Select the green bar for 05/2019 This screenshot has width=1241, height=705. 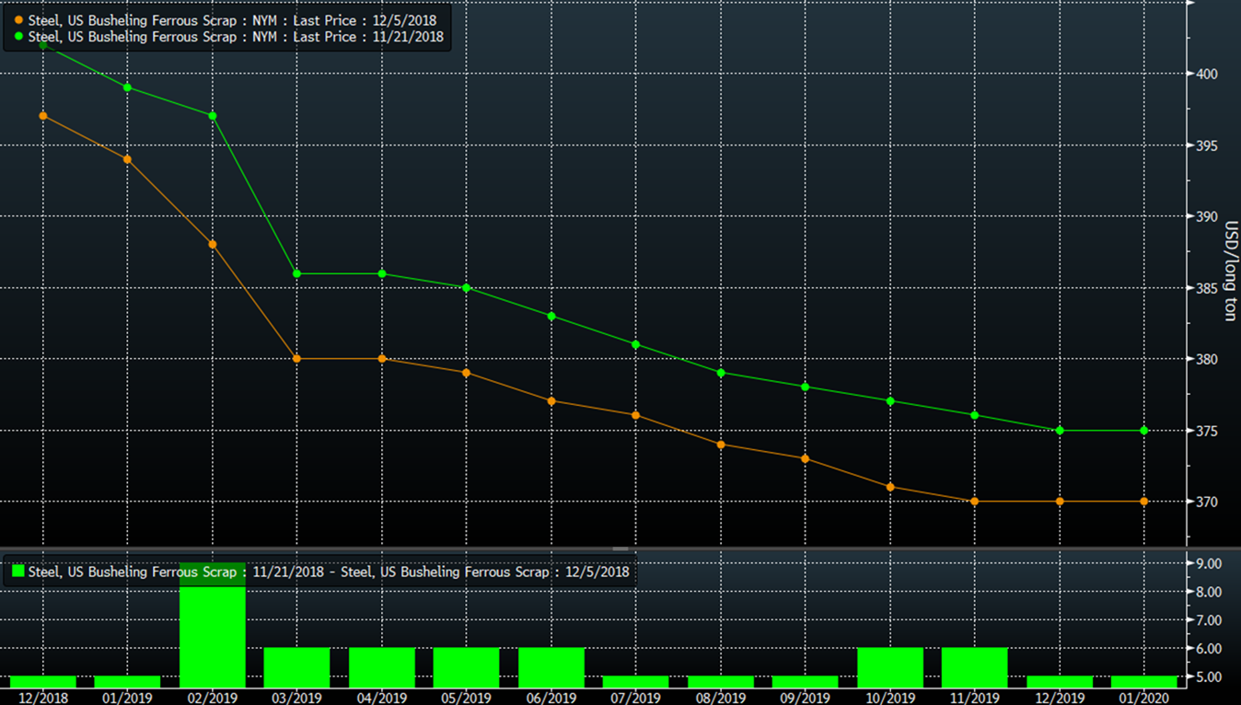coord(466,667)
